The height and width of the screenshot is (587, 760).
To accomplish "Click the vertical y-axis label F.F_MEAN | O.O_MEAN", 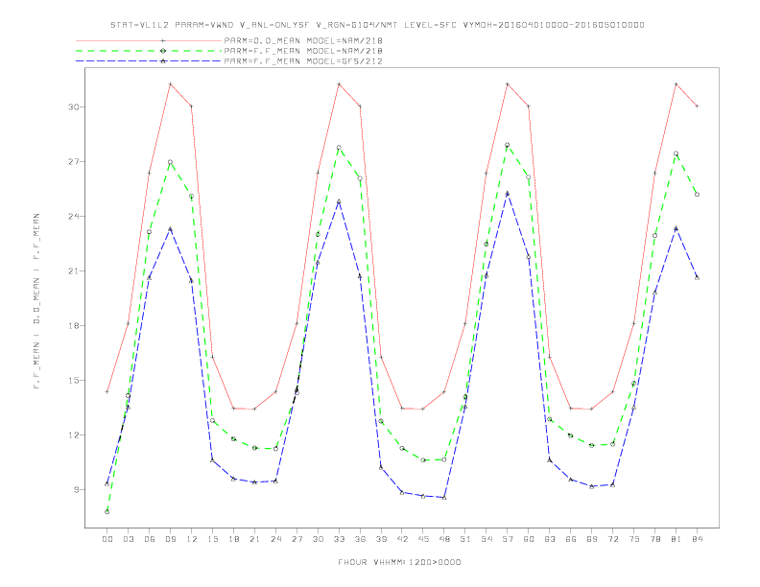I will (36, 301).
